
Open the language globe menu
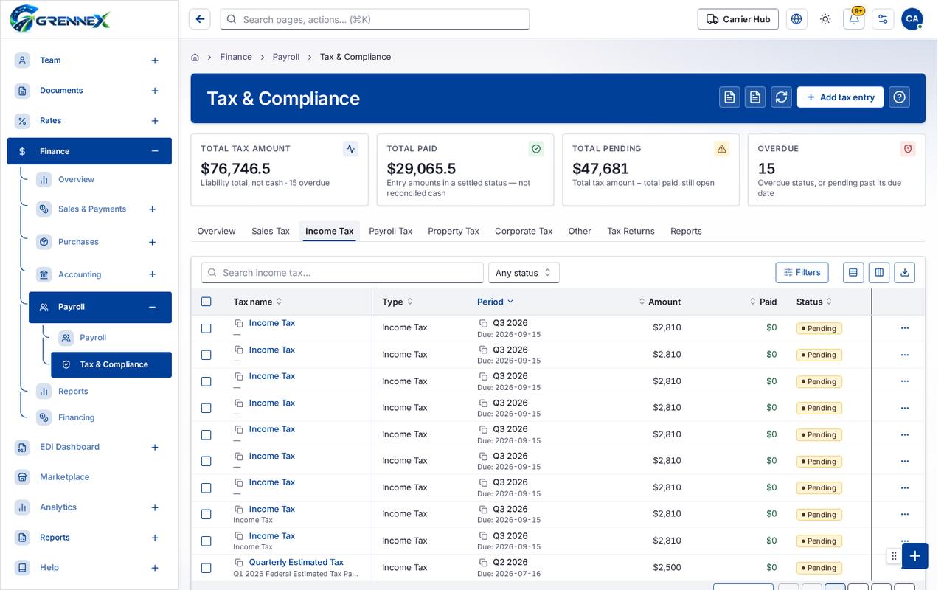click(796, 19)
